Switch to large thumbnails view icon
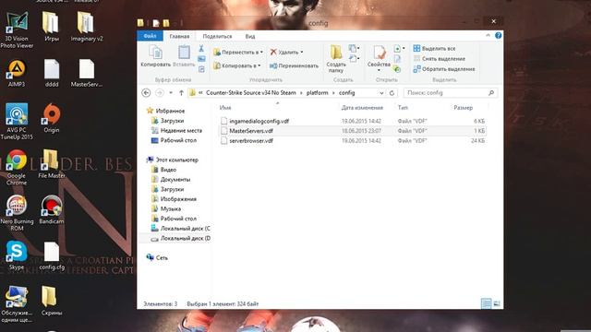Image resolution: width=591 pixels, height=332 pixels. (497, 303)
